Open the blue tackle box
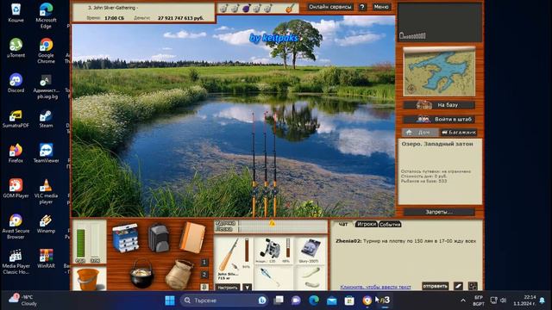Viewport: 552px width, 310px height. tap(126, 238)
